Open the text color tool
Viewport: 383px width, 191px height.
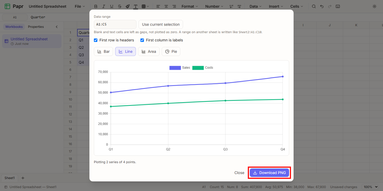pos(136,6)
